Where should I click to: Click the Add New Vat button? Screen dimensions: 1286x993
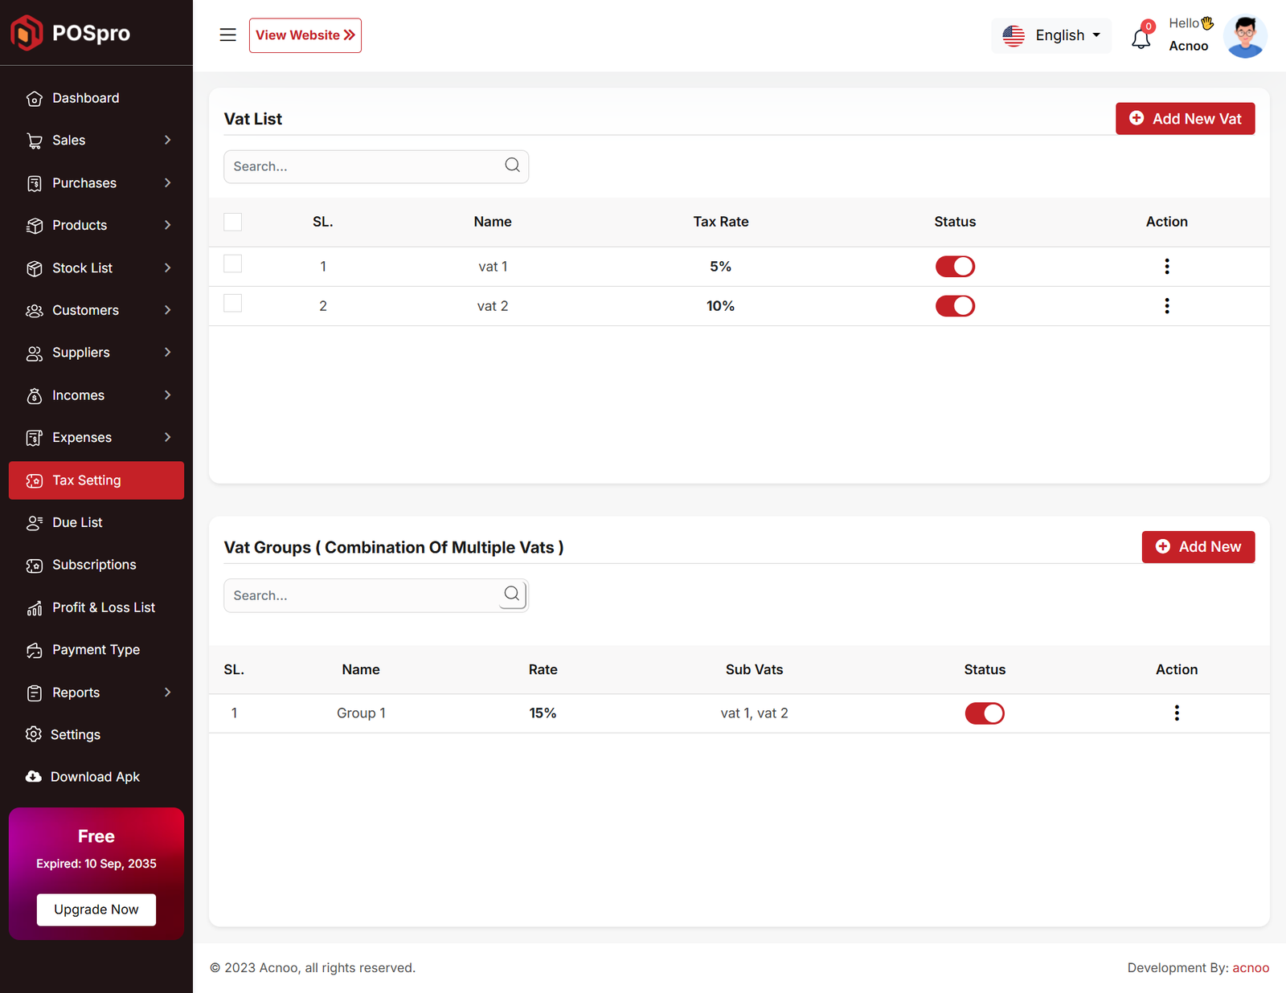[1185, 119]
